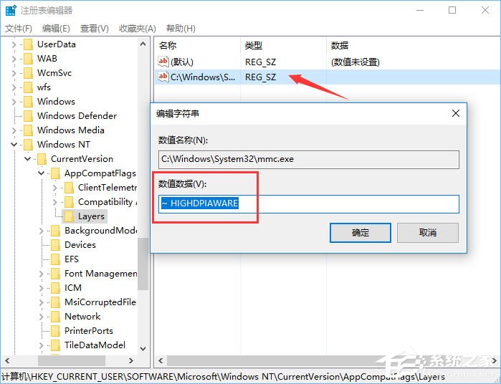Click values pane horizontal scroll left arrow
Screen dimensions: 501x384
[x=161, y=360]
